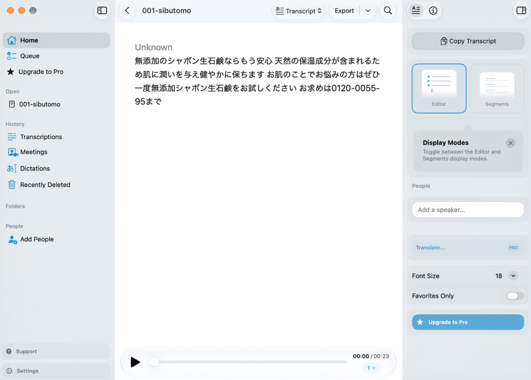Show Meetings history

click(x=56, y=152)
